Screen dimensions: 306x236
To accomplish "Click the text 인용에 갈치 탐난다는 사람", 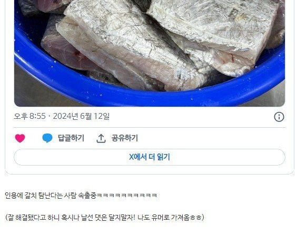I will pos(41,196).
